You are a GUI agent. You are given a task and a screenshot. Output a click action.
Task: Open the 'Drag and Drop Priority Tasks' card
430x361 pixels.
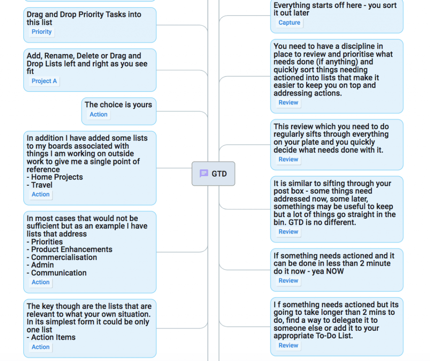(x=90, y=25)
